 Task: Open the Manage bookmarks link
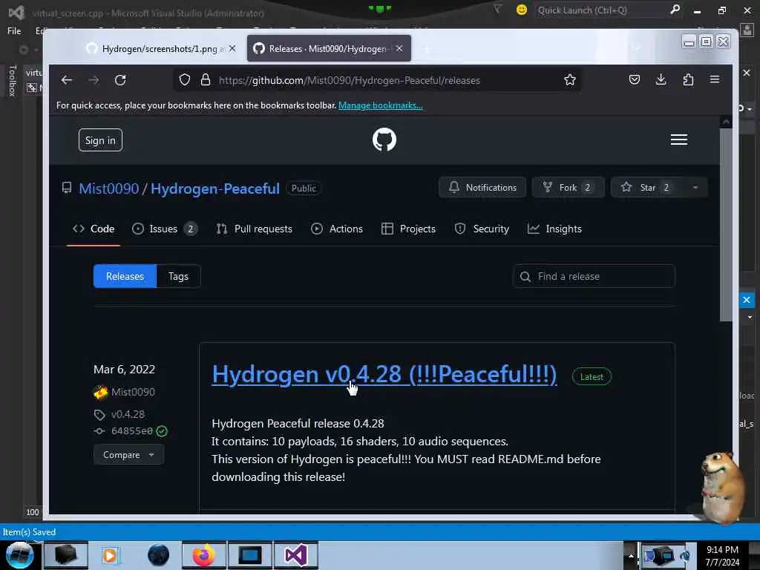click(x=381, y=105)
